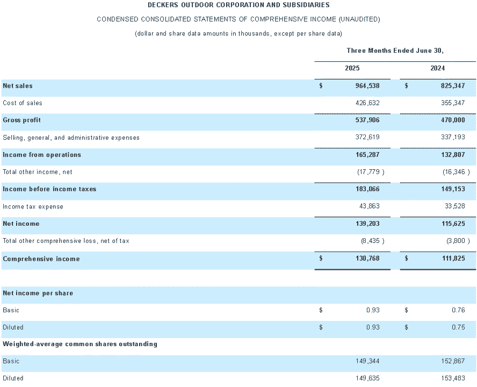Click income tax value 33,528
Viewport: 477px width, 387px height.
point(454,206)
